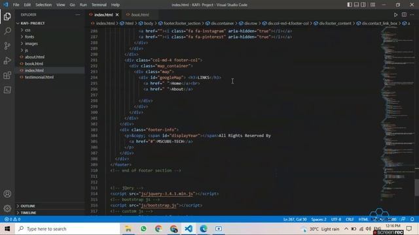Click the editor vertical scrollbar thumb
The height and width of the screenshot is (235, 419).
[416, 187]
